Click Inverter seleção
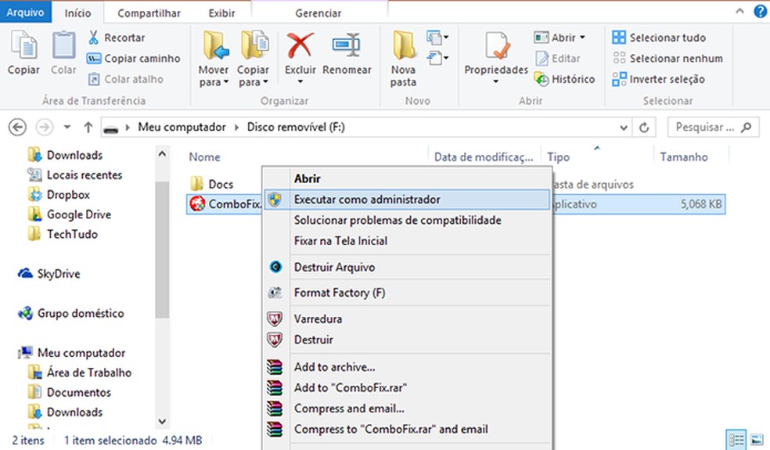 click(x=659, y=79)
